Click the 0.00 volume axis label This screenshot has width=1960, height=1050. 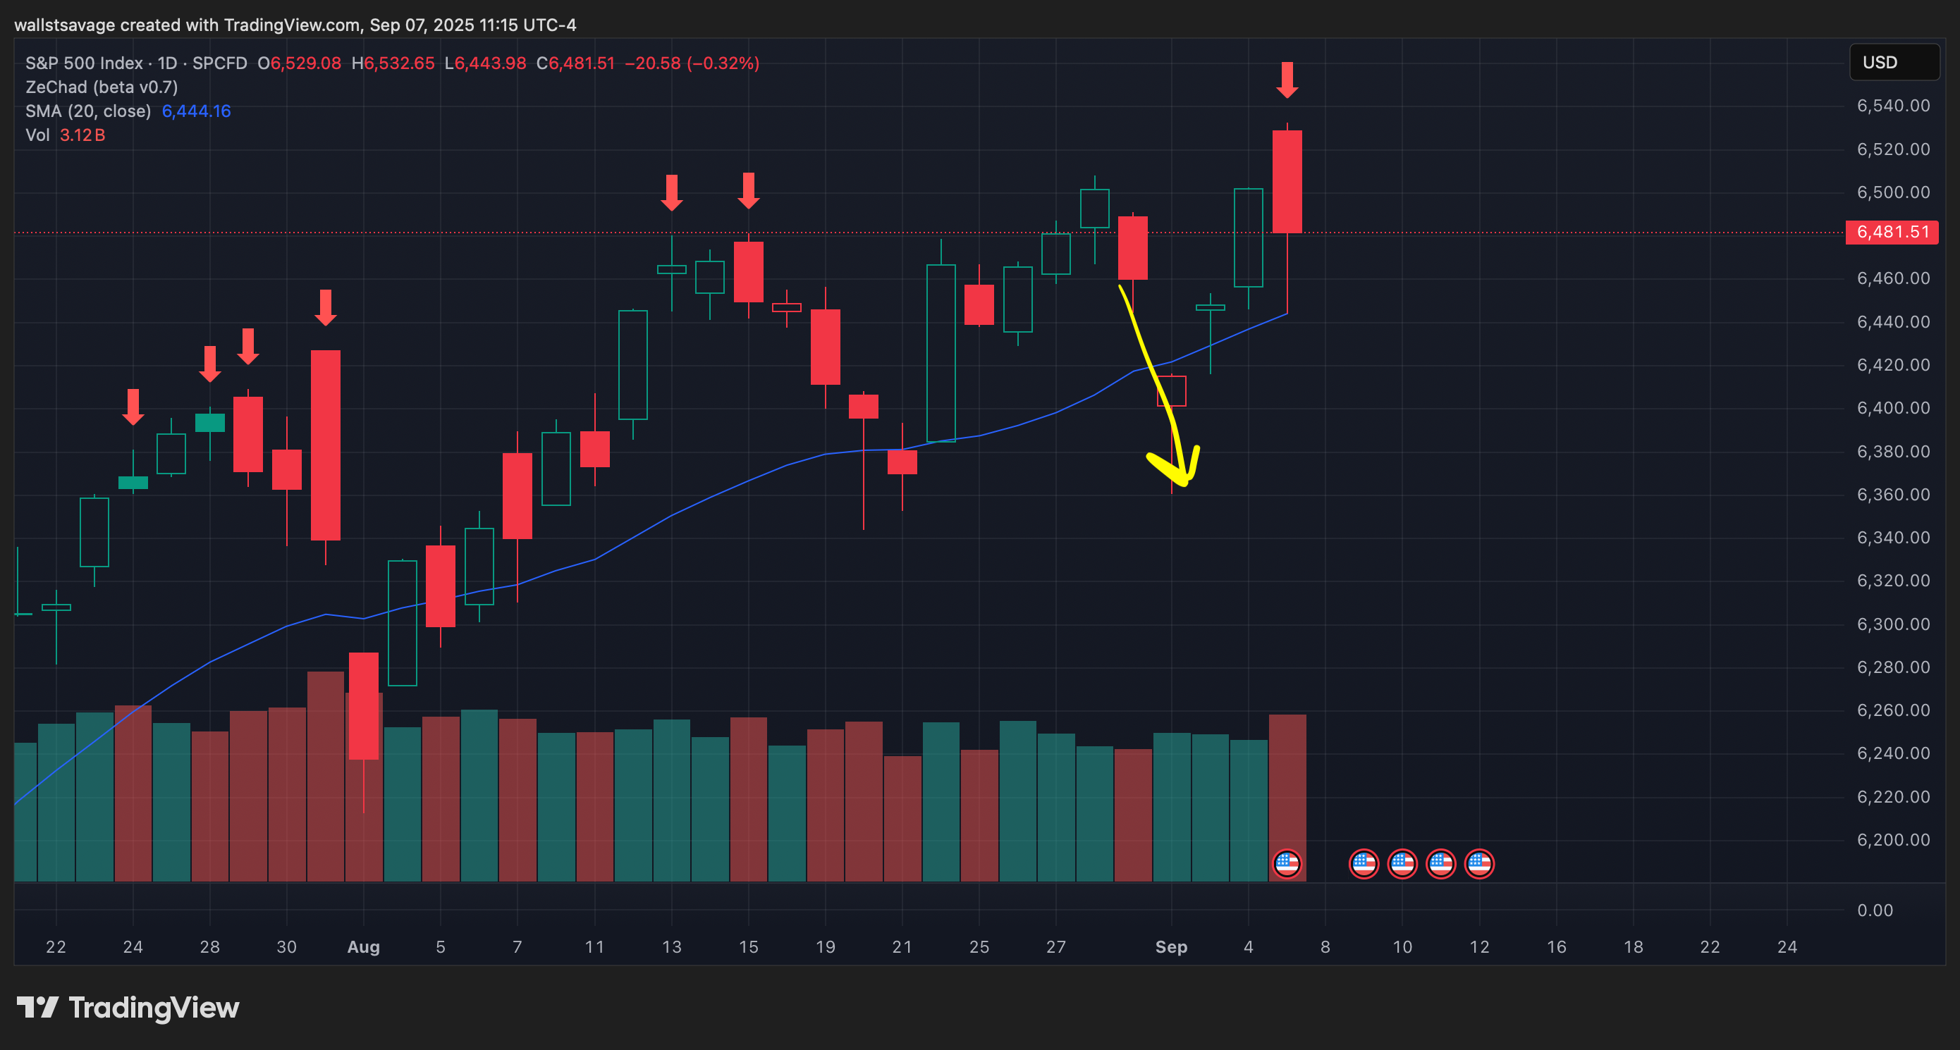(1875, 910)
